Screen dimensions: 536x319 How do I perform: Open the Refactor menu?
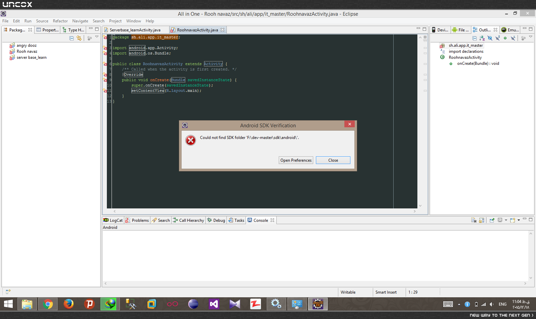pyautogui.click(x=60, y=21)
